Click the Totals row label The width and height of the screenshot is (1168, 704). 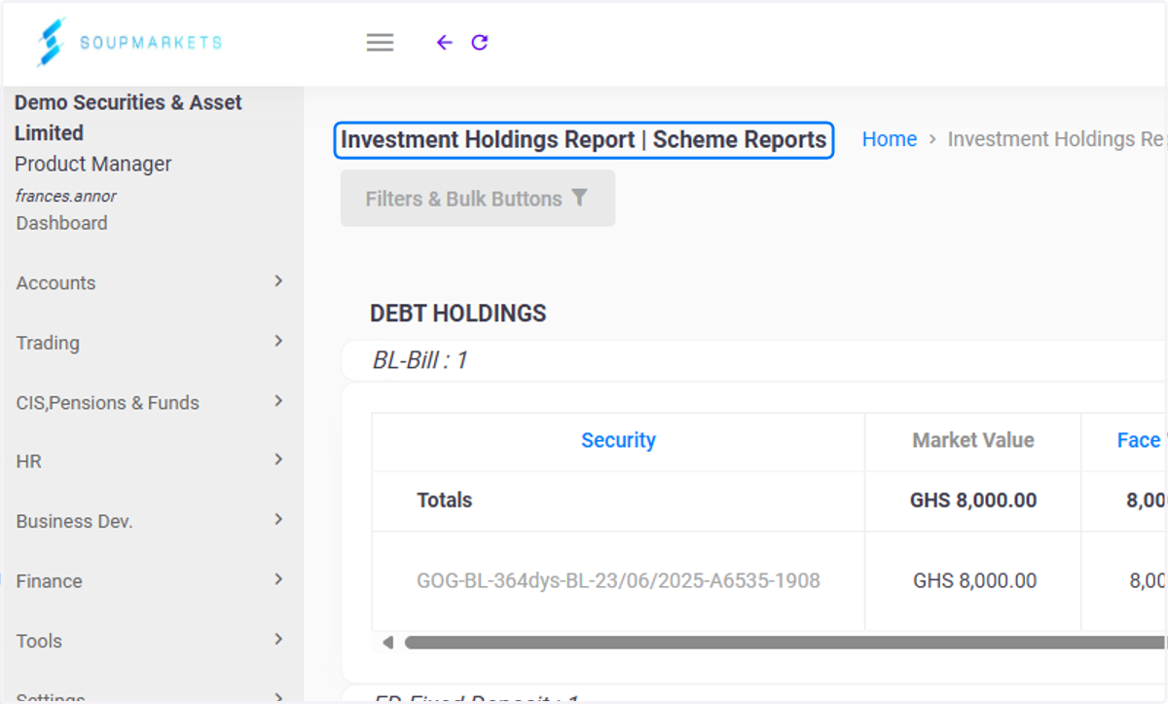(444, 500)
